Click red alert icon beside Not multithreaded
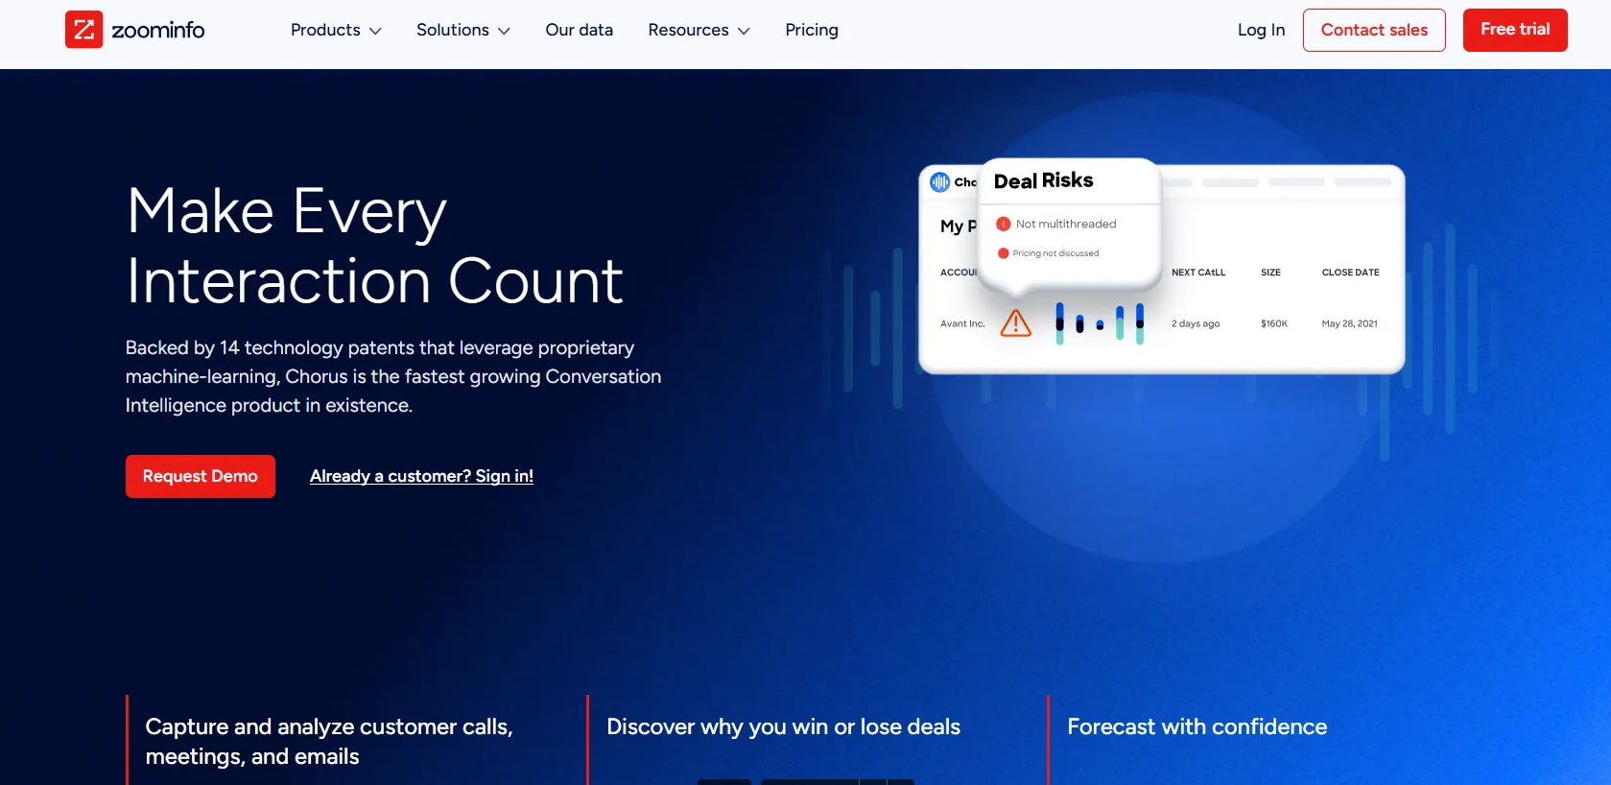Image resolution: width=1611 pixels, height=785 pixels. pyautogui.click(x=1003, y=225)
